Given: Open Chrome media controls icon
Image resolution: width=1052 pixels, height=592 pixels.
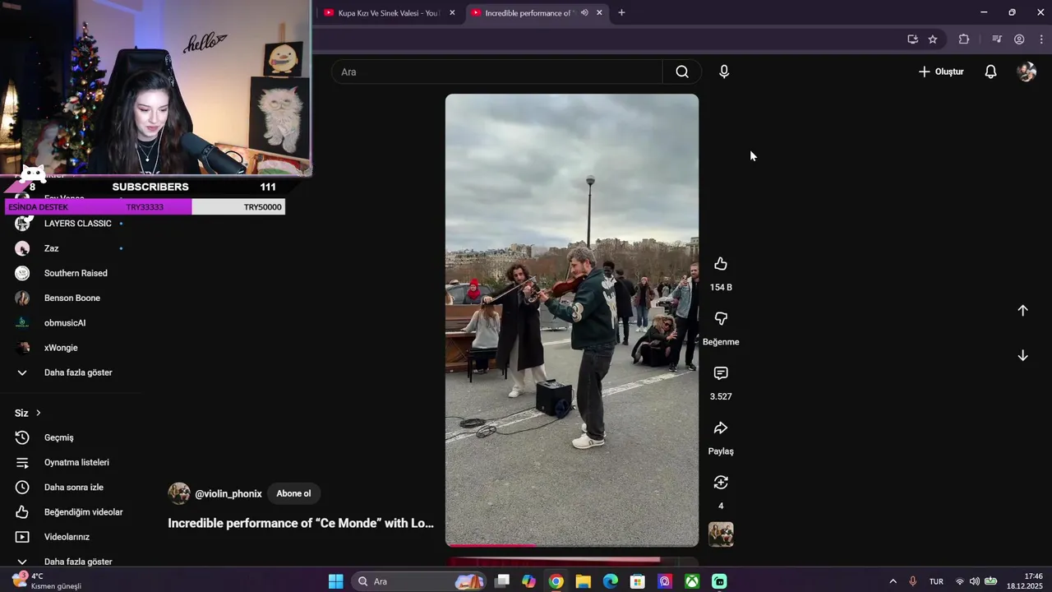Looking at the screenshot, I should 997,39.
